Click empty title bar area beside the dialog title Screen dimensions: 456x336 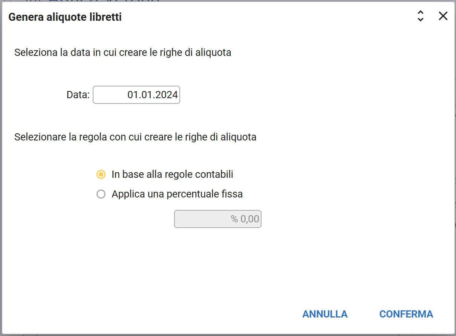[264, 17]
